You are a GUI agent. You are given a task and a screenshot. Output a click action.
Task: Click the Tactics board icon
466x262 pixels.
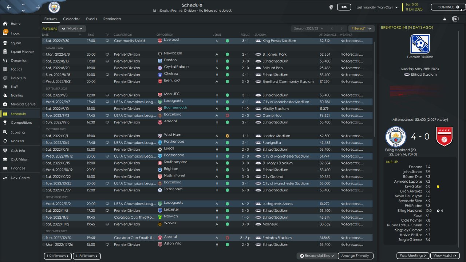click(x=5, y=69)
